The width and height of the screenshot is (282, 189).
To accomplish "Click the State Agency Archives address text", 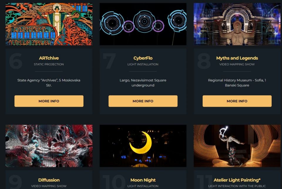I will 49,83.
